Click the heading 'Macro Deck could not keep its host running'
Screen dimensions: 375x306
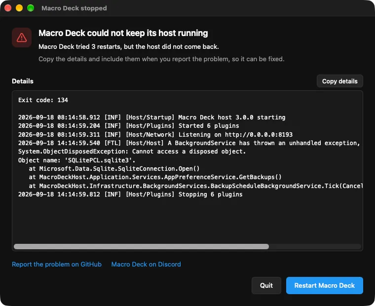pos(123,33)
